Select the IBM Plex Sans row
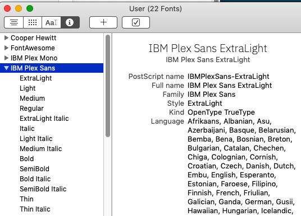The width and height of the screenshot is (301, 216). [52, 68]
